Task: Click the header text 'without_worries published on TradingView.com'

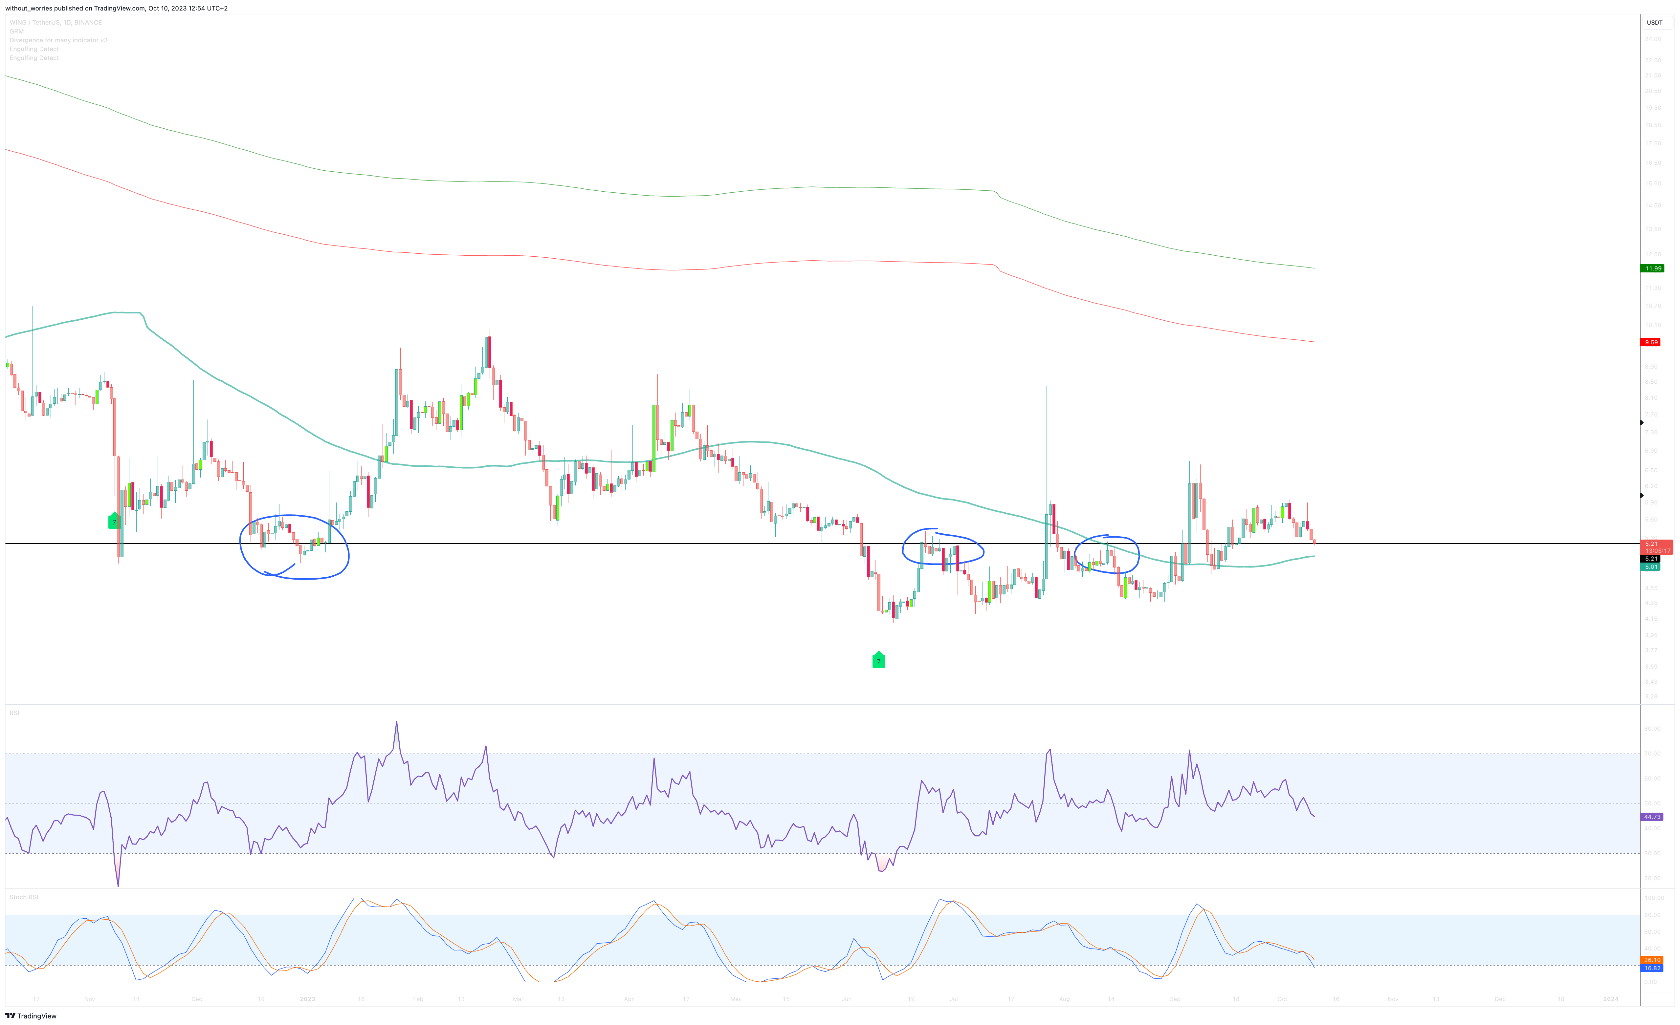Action: tap(76, 8)
